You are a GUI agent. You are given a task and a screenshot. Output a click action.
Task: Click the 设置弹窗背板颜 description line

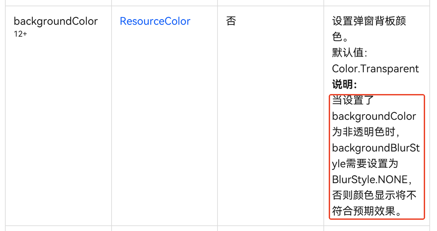pyautogui.click(x=369, y=21)
